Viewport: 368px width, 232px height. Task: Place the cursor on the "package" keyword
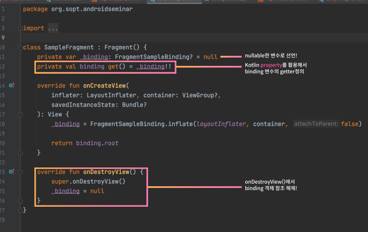point(35,9)
